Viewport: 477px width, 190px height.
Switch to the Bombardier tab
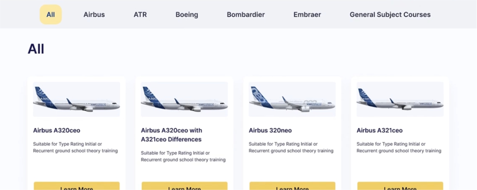246,15
